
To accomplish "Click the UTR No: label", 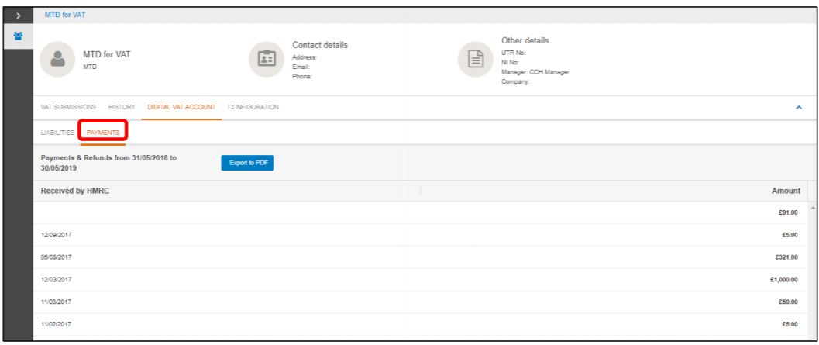I will (x=514, y=53).
